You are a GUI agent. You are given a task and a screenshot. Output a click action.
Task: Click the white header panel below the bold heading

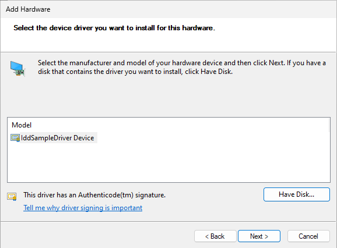pyautogui.click(x=168, y=43)
